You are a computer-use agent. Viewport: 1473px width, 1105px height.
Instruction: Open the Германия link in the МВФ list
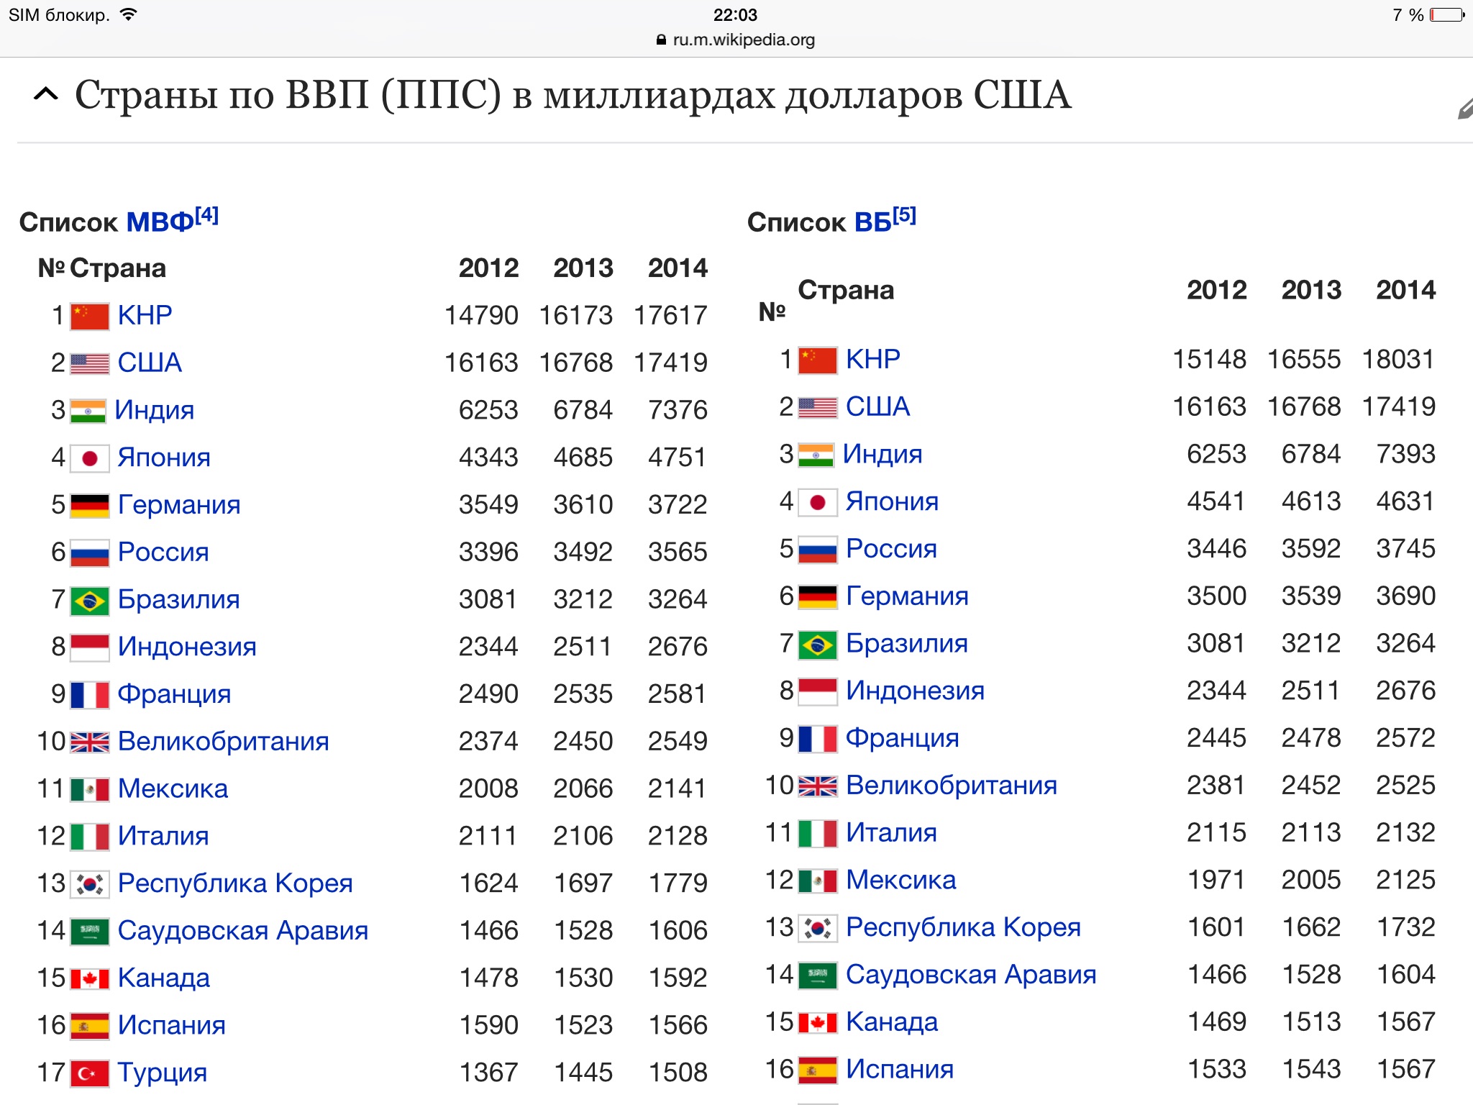pos(179,505)
